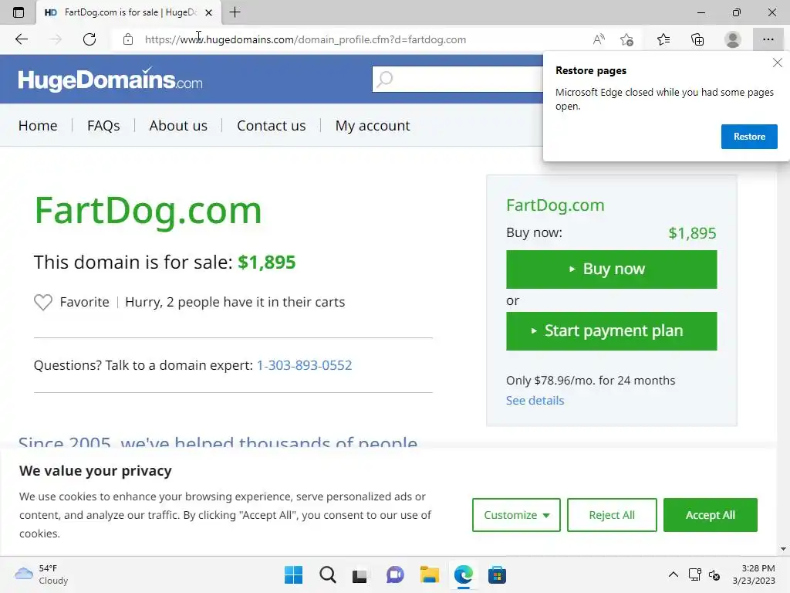Screen dimensions: 790x593
Task: Open Chat app on taskbar
Action: click(x=395, y=574)
